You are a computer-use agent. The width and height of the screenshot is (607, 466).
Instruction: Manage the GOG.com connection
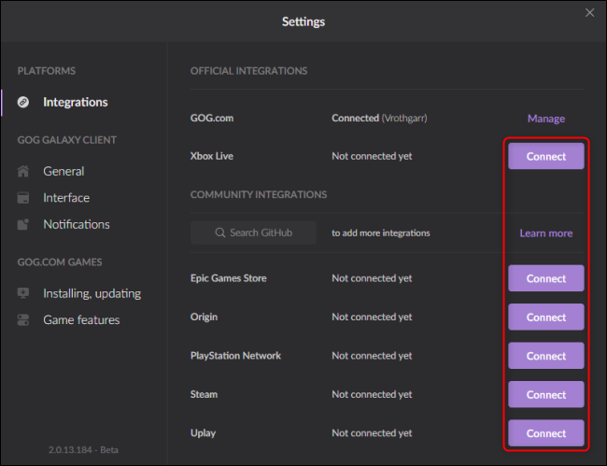click(545, 119)
